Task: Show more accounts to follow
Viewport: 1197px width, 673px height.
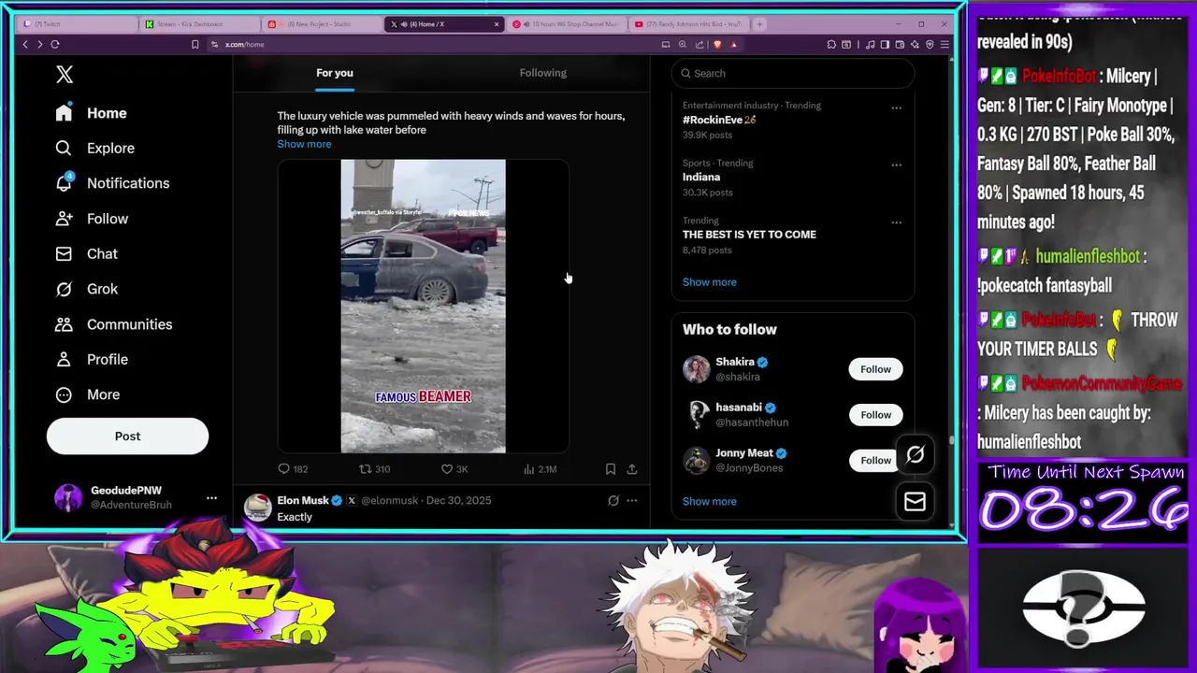Action: 709,502
